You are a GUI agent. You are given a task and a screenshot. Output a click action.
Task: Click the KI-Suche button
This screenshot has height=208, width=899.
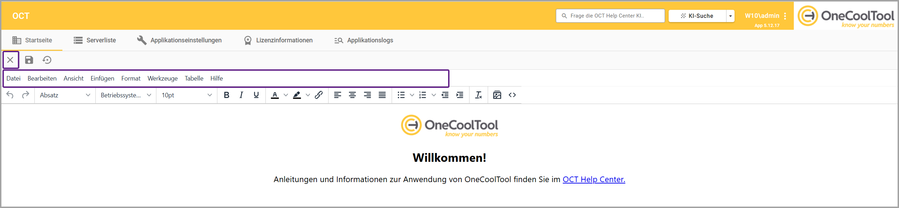click(x=697, y=16)
